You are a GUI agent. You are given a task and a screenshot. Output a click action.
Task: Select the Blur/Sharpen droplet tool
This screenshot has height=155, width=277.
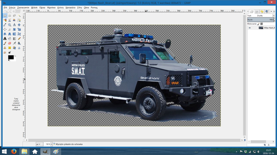tap(19, 48)
